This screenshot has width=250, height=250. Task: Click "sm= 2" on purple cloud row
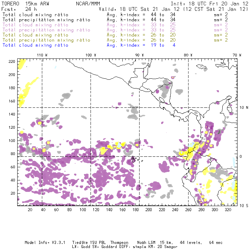click(x=221, y=25)
